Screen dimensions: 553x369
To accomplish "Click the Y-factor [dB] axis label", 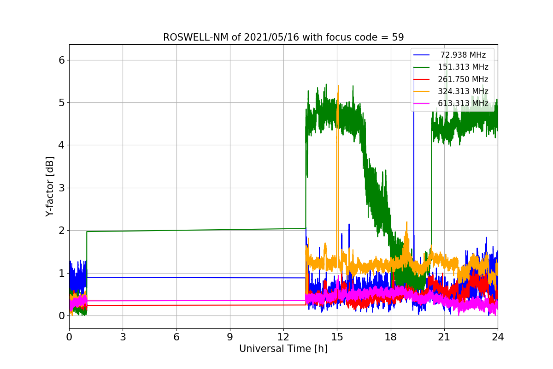I will coord(50,186).
